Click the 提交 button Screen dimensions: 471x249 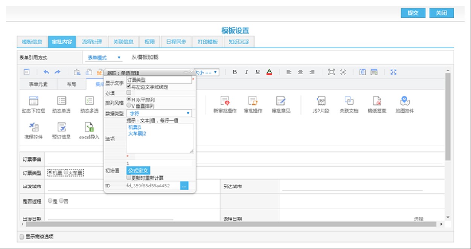click(x=413, y=13)
